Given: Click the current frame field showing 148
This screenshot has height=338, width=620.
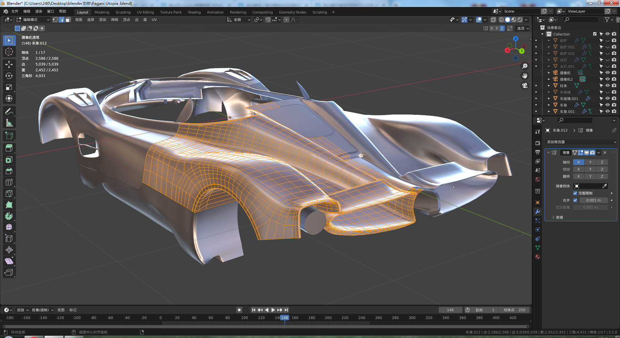Looking at the screenshot, I should (450, 310).
